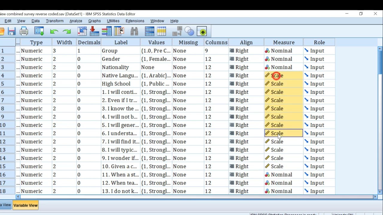Viewport: 383px width, 215px height.
Task: Click values cell '{1, Female...'
Action: point(156,59)
